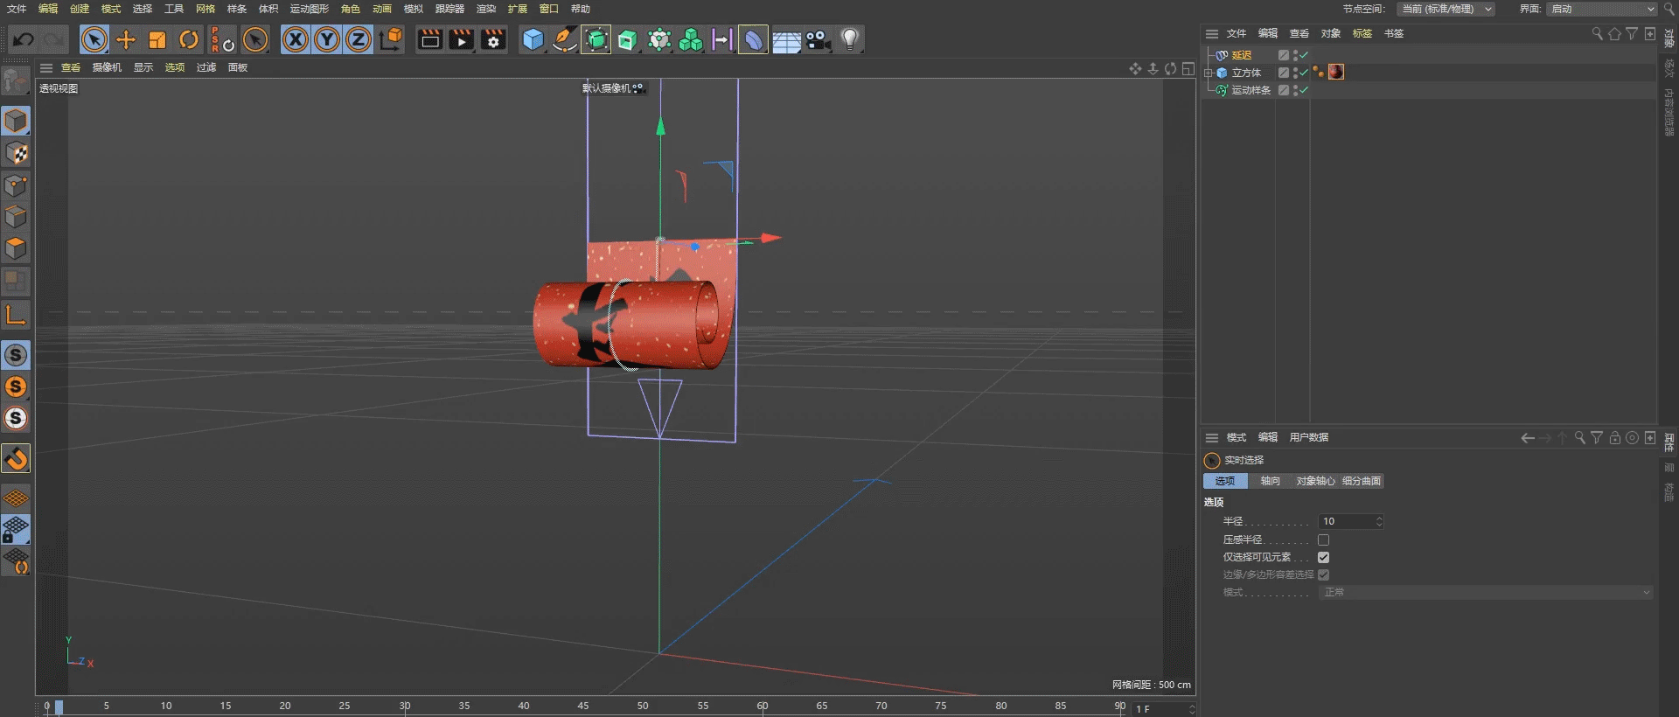
Task: Switch to the 对象轴心 tab
Action: point(1315,481)
